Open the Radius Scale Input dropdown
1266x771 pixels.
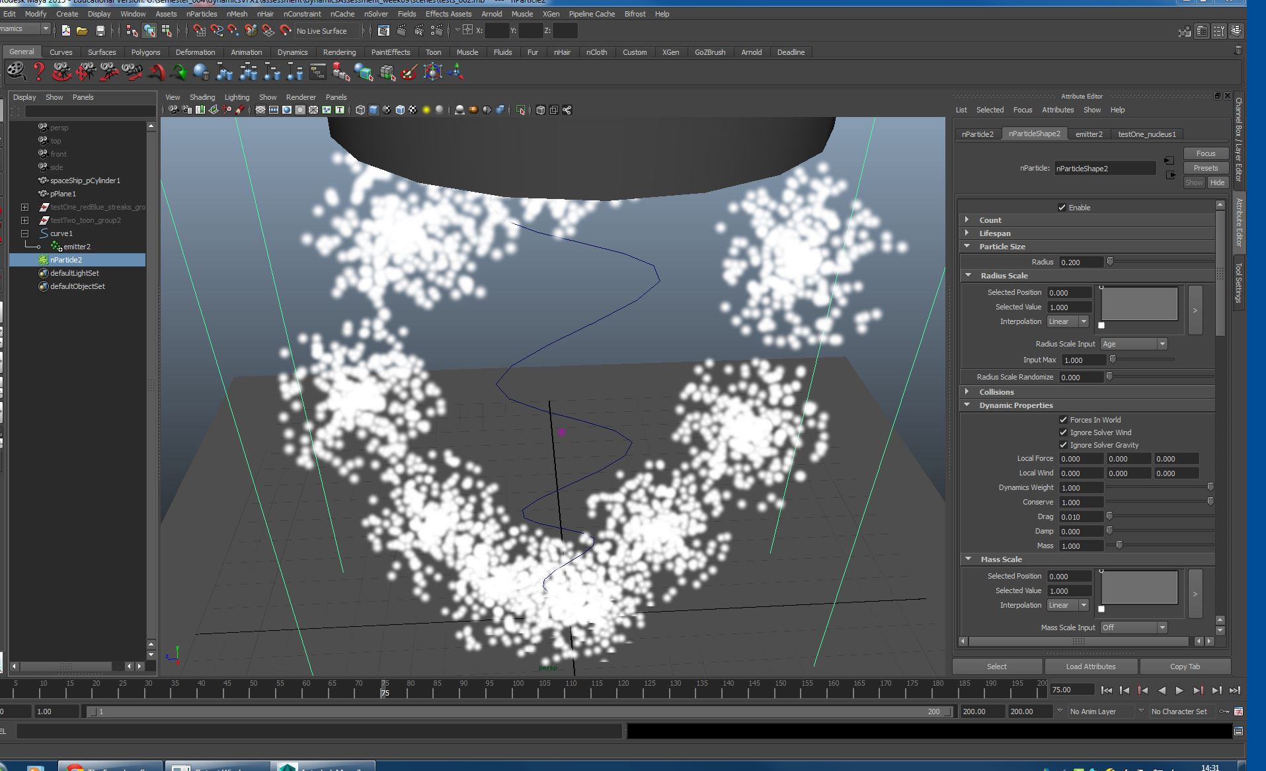tap(1133, 344)
